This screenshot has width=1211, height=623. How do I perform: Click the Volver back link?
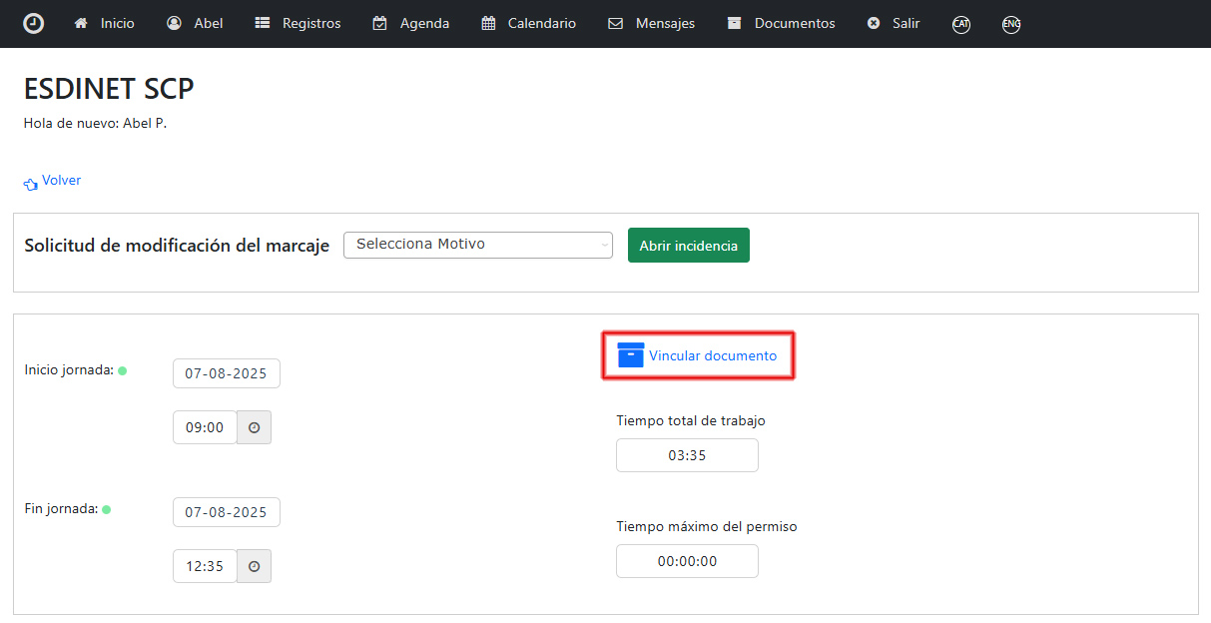click(52, 182)
